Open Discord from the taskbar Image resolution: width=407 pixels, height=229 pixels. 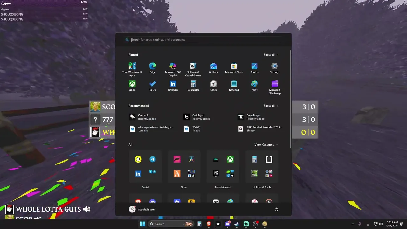point(227,224)
